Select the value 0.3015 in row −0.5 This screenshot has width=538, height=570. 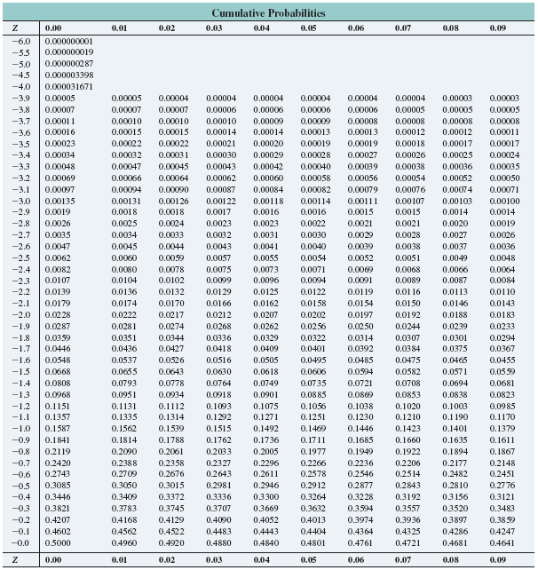tap(171, 486)
